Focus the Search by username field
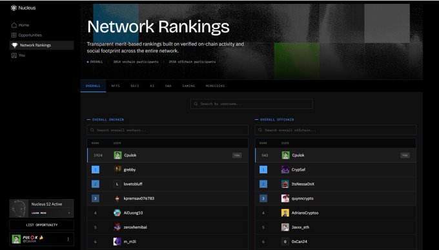Viewport: 439px width, 250px height. (251, 104)
